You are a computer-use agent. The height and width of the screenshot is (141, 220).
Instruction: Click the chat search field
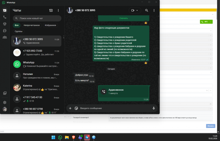(37, 18)
